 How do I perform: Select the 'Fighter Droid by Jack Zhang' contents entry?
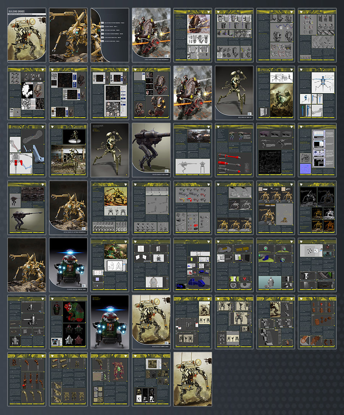click(x=112, y=30)
